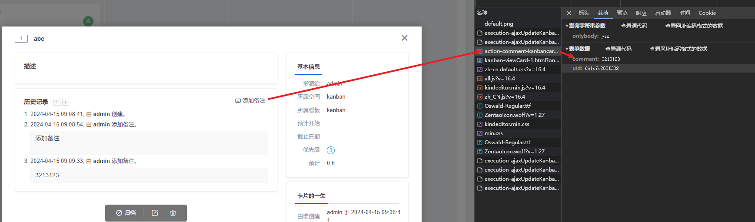Select zh-cn.default.css?v=16.4 request

tap(518, 70)
